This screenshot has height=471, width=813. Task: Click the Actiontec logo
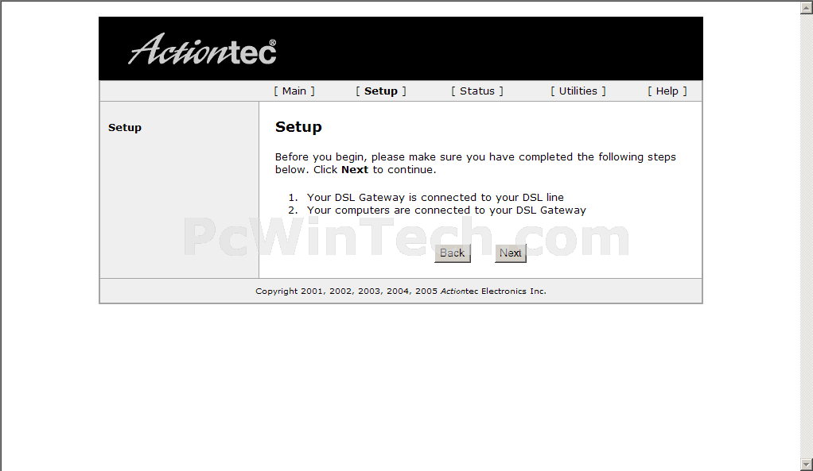202,50
